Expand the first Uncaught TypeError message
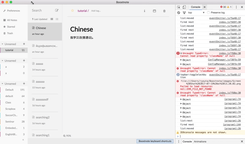The height and width of the screenshot is (144, 245). (181, 53)
